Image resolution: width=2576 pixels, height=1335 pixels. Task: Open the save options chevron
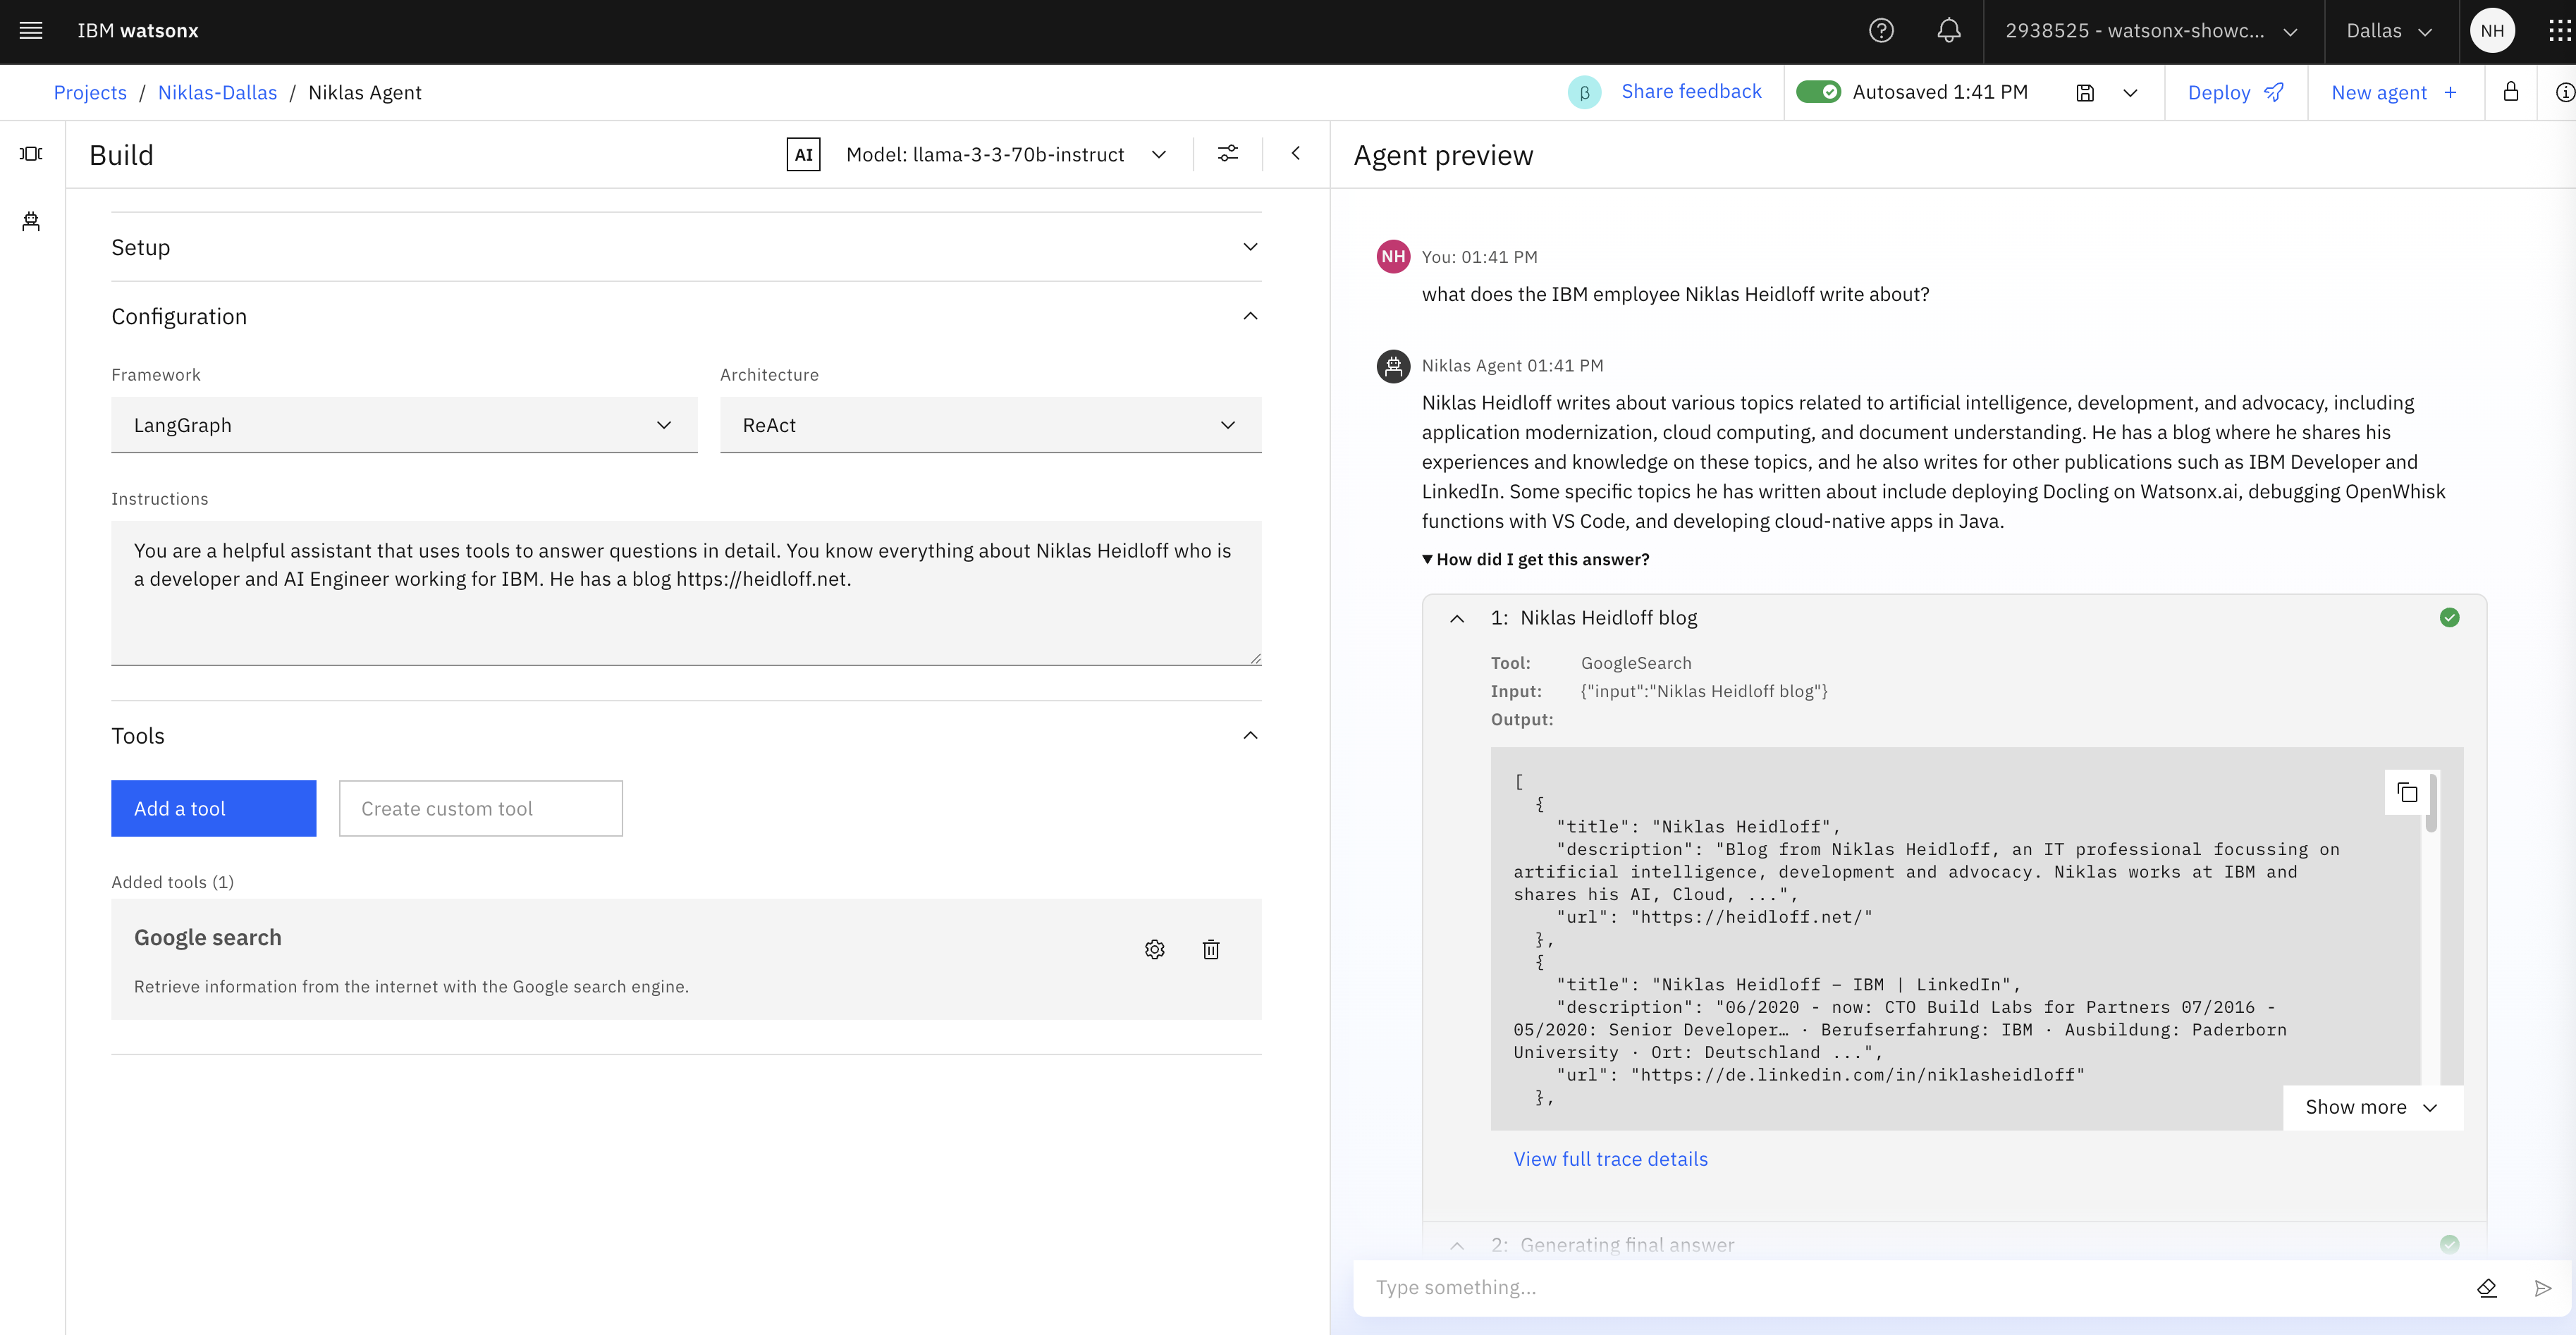pyautogui.click(x=2130, y=93)
